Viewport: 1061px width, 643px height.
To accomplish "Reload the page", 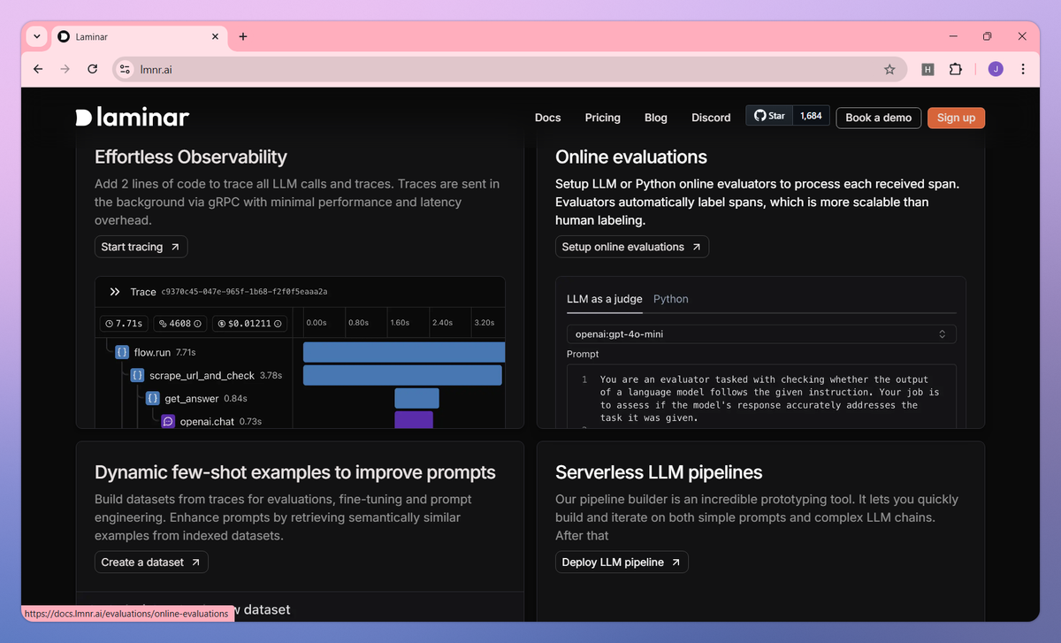I will 92,69.
